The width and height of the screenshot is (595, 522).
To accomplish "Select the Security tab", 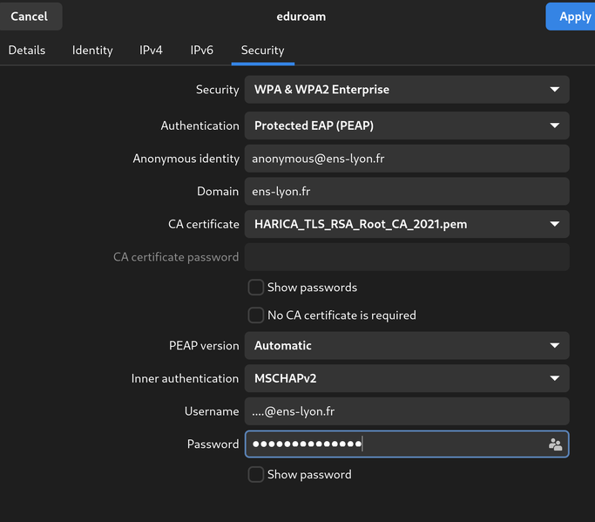I will pyautogui.click(x=262, y=51).
